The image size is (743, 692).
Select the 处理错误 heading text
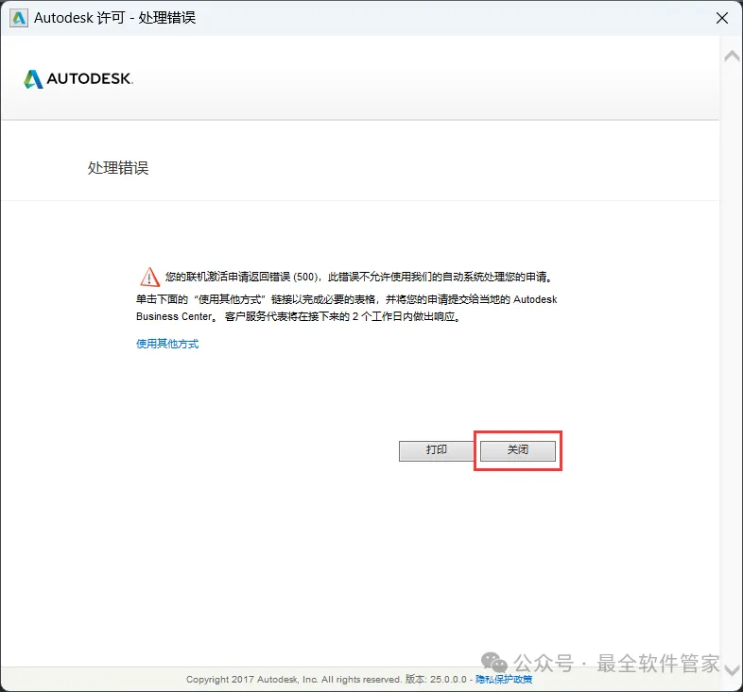tap(118, 167)
